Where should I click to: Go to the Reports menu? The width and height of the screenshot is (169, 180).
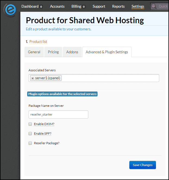point(118,7)
